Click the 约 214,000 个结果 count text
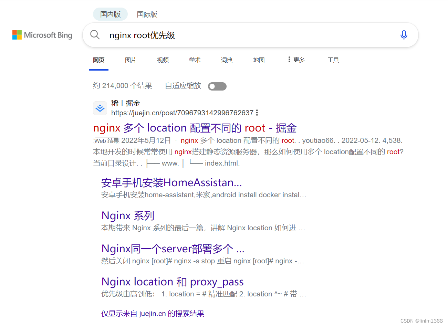 (122, 86)
